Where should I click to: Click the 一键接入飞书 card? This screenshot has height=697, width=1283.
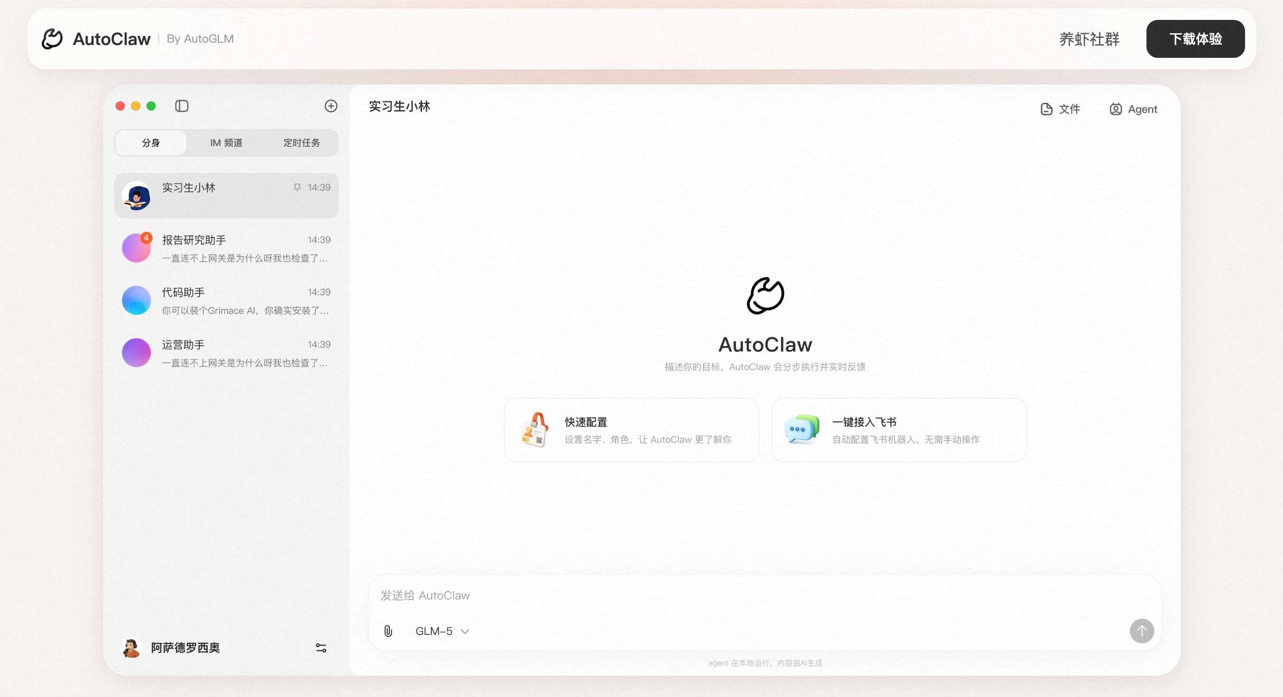[x=898, y=430]
